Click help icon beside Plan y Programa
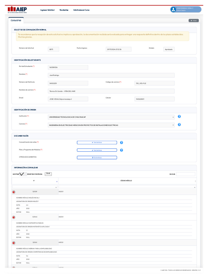Image resolution: width=208 pixels, height=278 pixels. click(x=122, y=150)
